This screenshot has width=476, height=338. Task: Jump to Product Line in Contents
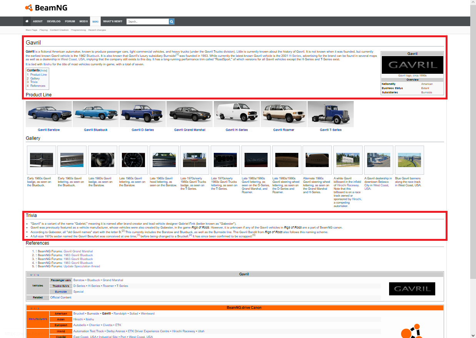click(x=38, y=75)
